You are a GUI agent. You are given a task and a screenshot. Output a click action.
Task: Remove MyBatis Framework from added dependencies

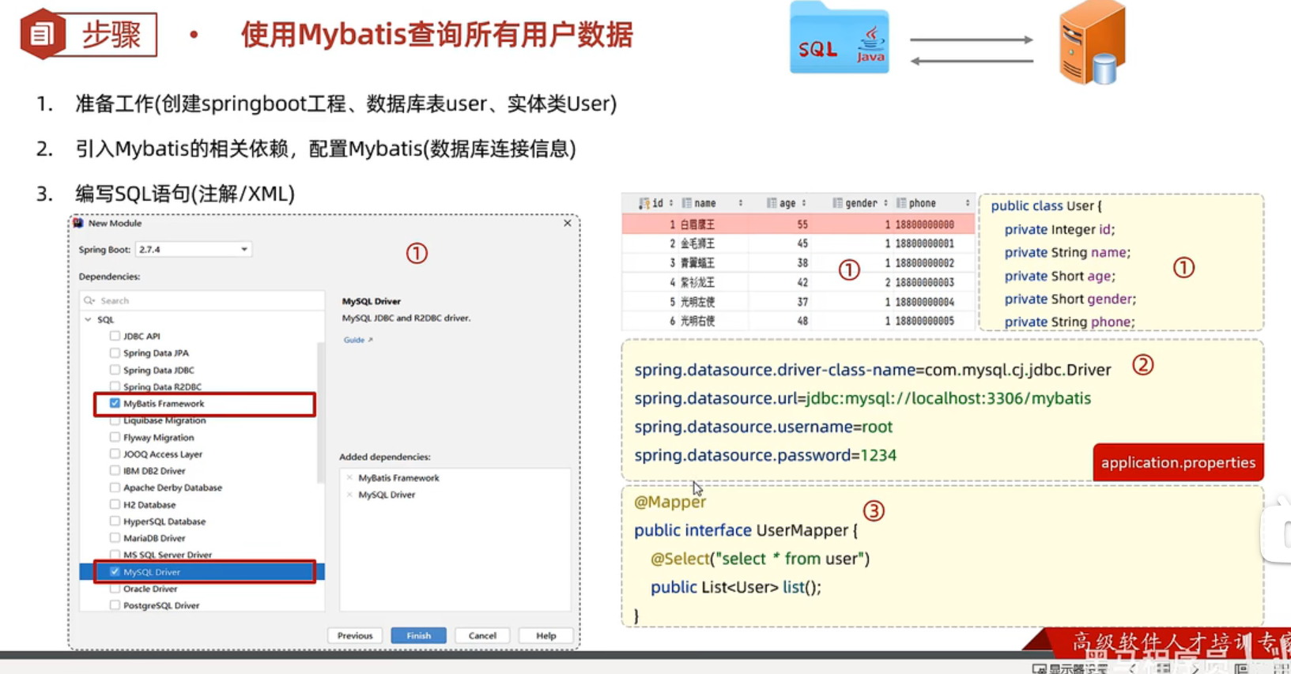click(x=349, y=478)
